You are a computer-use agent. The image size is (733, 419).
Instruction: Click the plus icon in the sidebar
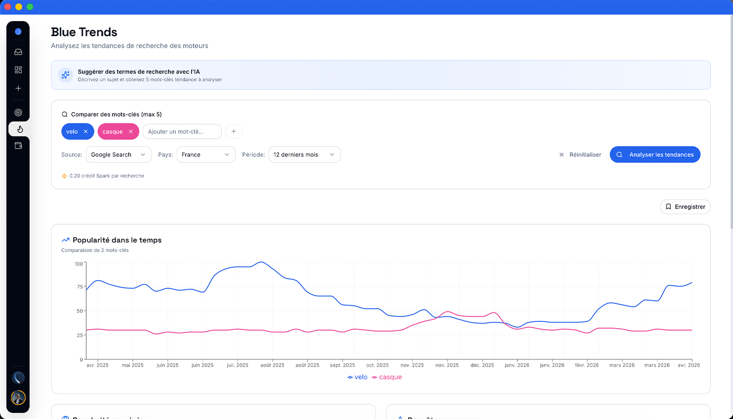coord(18,88)
